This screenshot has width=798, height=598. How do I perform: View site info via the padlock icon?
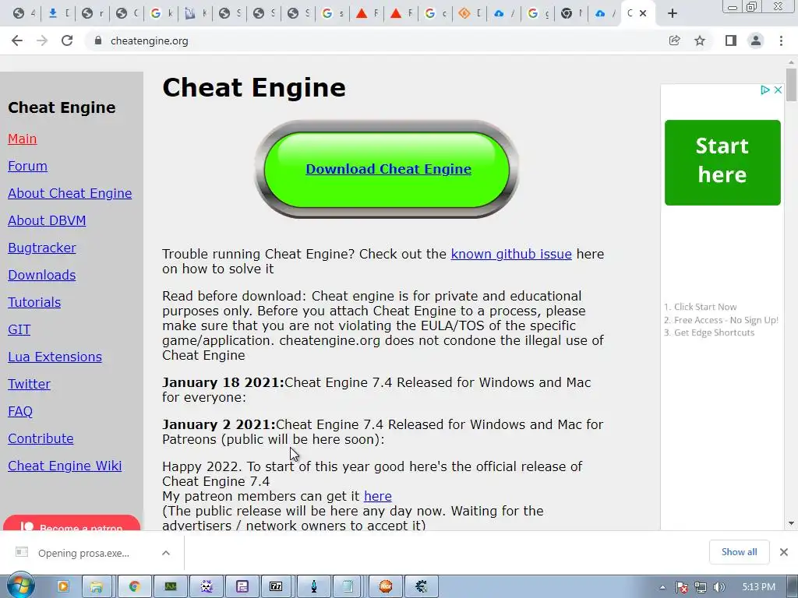[x=98, y=40]
